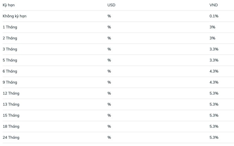Click the 0.1% VND rate
Viewport: 234px width, 146px height.
(214, 16)
